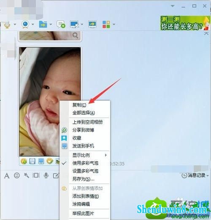Zoom the upper image with magnifier icon

point(75,35)
